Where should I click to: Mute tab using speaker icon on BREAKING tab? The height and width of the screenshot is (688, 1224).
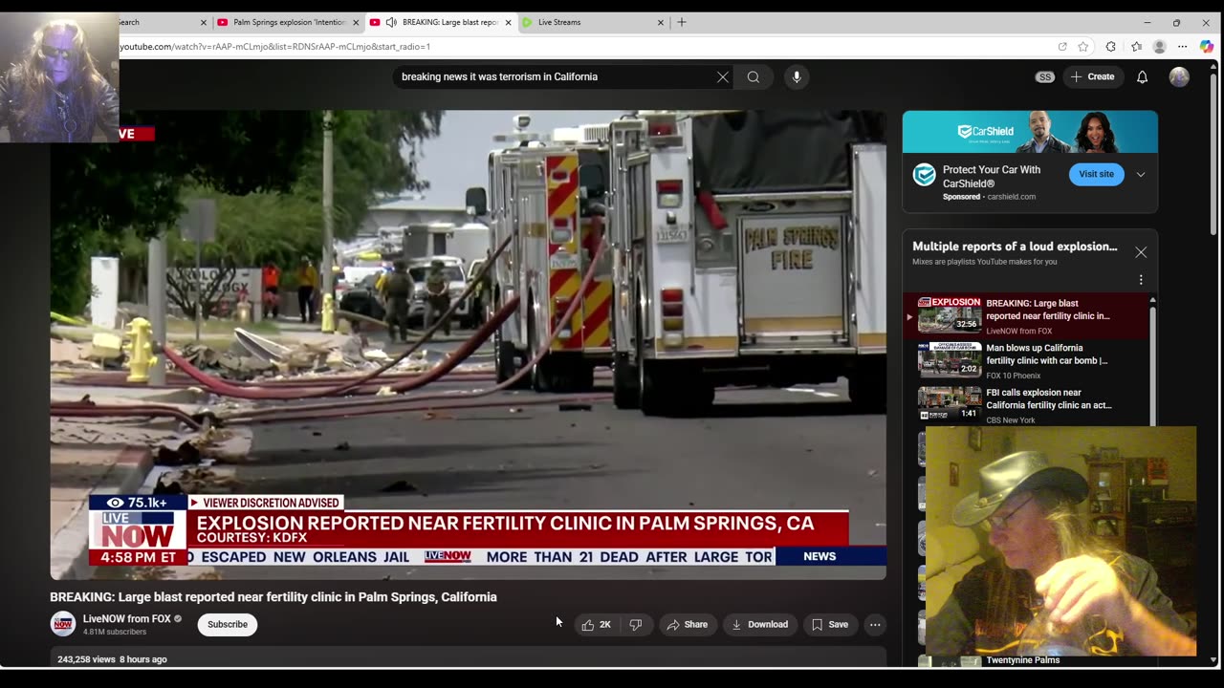(x=391, y=22)
